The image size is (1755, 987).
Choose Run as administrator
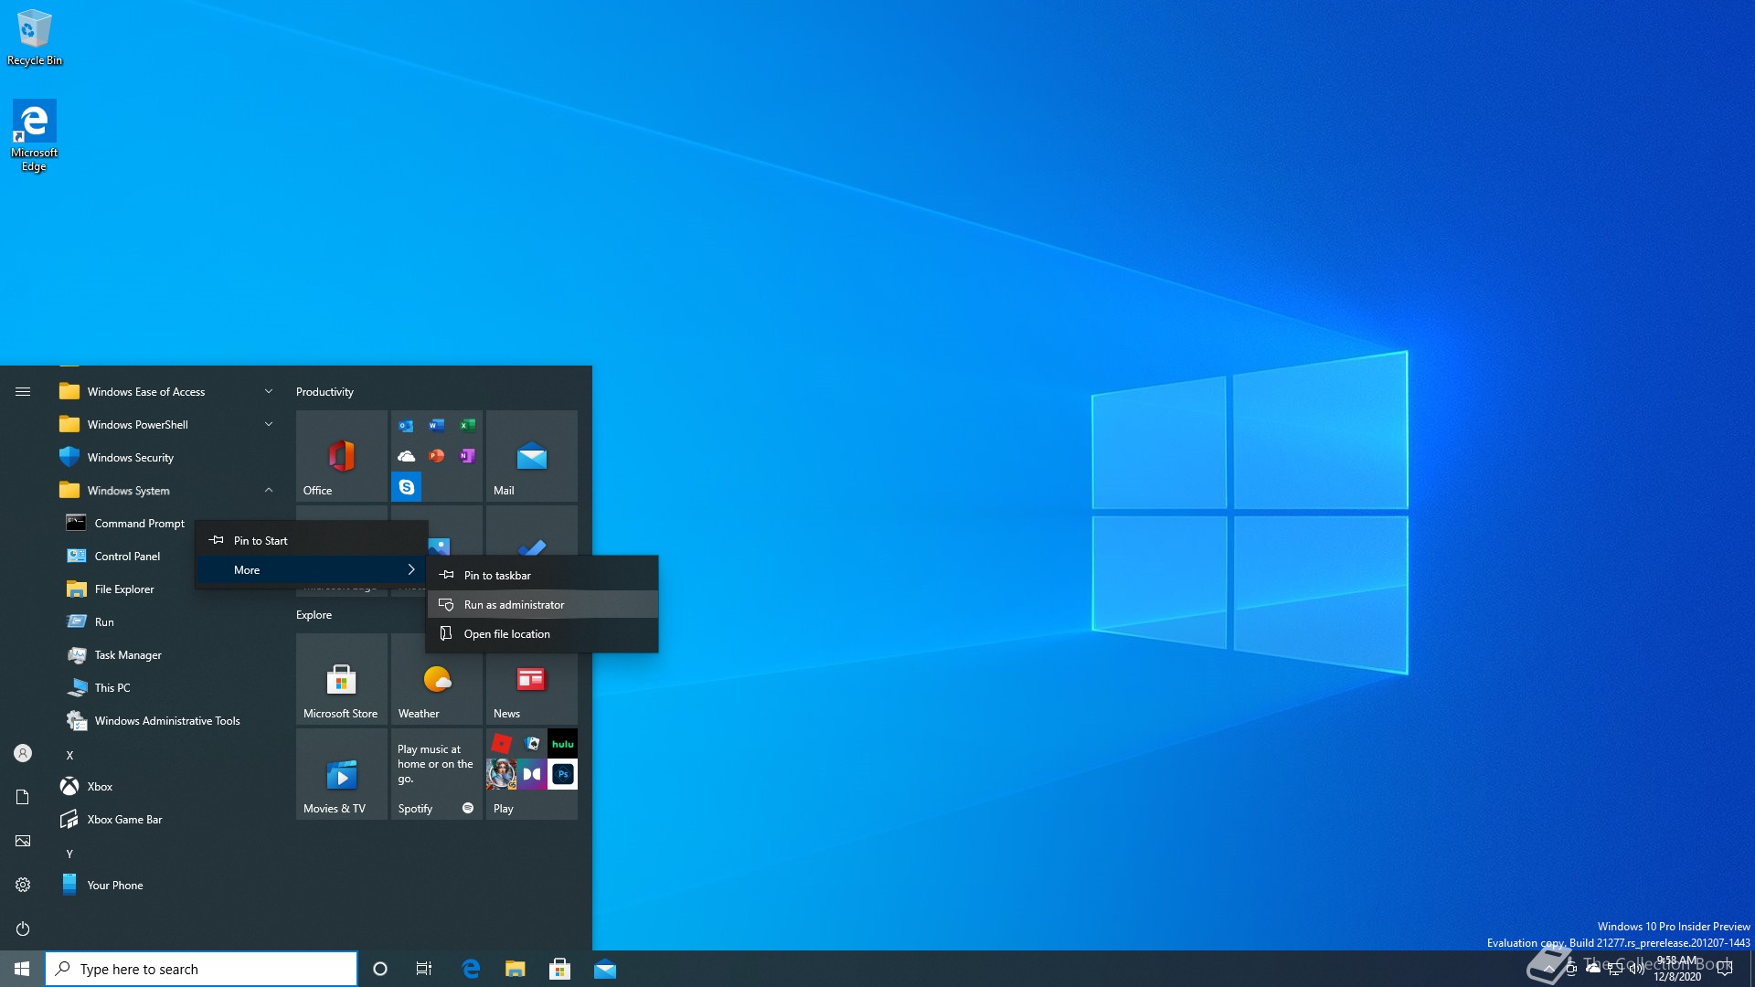point(542,604)
